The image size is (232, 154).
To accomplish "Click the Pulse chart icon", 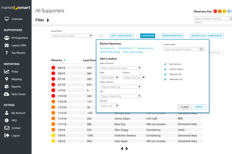I will point(7,72).
